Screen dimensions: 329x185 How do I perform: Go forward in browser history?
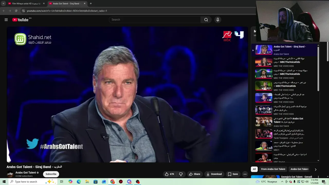coord(10,11)
